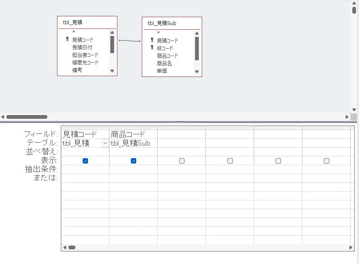Uncheck the 表示 checkbox for 商品コード column
The height and width of the screenshot is (264, 359).
coord(133,160)
